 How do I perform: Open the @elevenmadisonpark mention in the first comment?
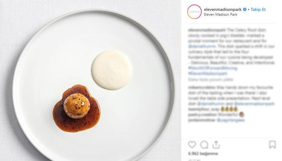[x=254, y=104]
